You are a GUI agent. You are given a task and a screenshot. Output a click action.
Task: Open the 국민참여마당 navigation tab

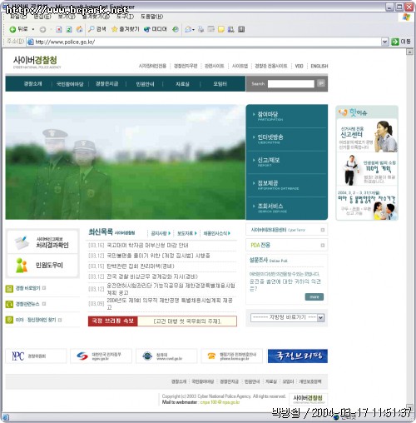[x=70, y=84]
